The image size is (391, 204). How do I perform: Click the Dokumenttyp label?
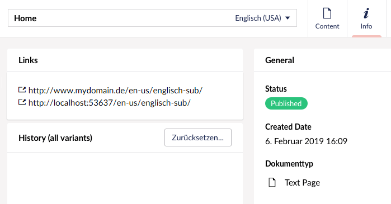(x=289, y=164)
